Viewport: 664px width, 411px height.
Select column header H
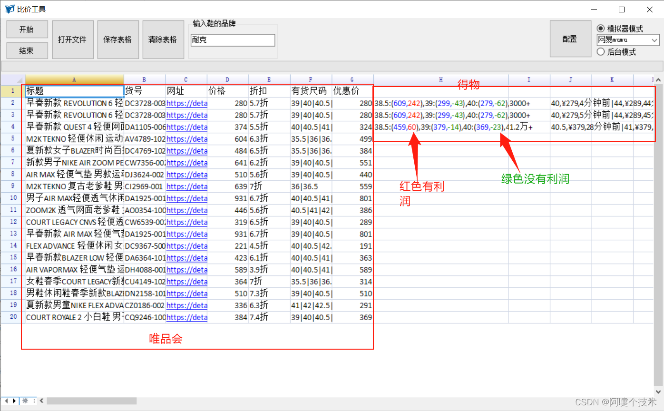pyautogui.click(x=441, y=79)
